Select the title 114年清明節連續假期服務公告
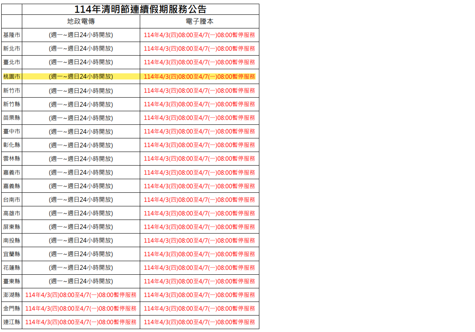The height and width of the screenshot is (332, 475). coord(140,9)
